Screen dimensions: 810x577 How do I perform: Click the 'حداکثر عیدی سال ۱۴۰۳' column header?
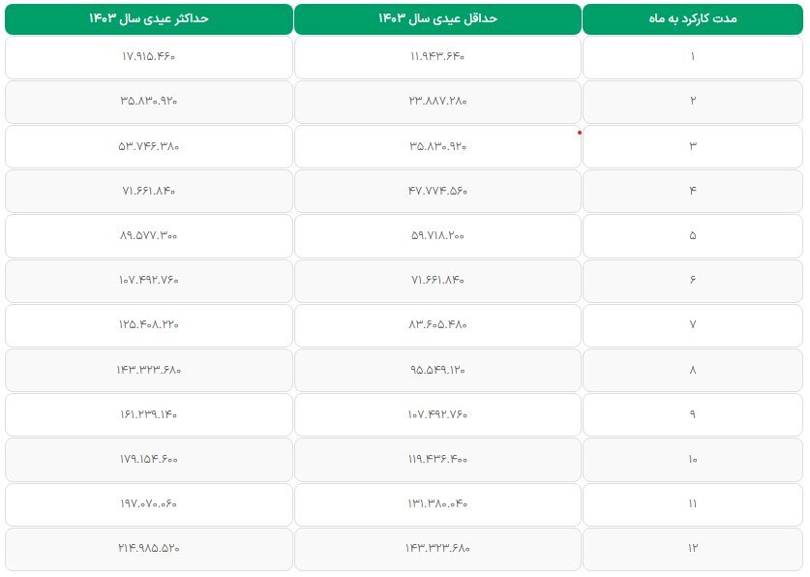pyautogui.click(x=149, y=19)
